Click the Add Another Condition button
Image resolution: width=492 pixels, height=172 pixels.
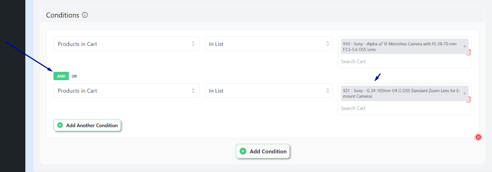[87, 125]
